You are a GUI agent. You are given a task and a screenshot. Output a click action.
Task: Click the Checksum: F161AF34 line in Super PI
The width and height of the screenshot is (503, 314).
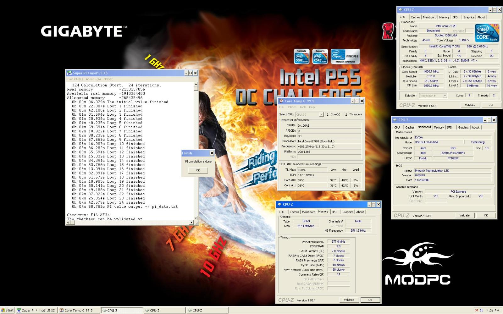[x=88, y=215]
